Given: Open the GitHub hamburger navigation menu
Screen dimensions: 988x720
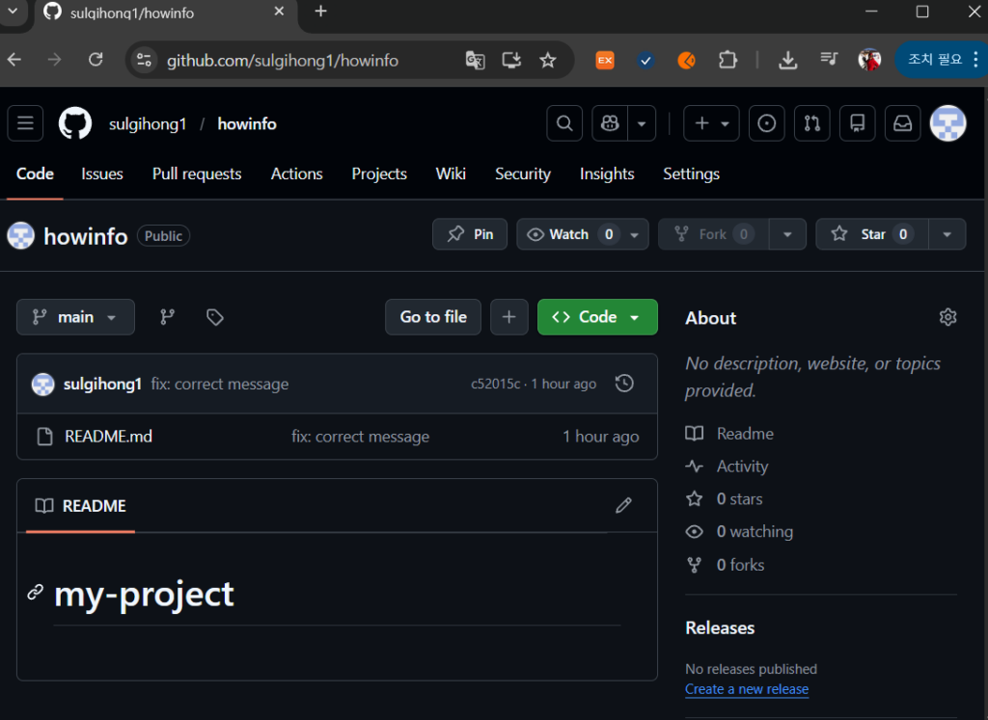Looking at the screenshot, I should pos(25,123).
